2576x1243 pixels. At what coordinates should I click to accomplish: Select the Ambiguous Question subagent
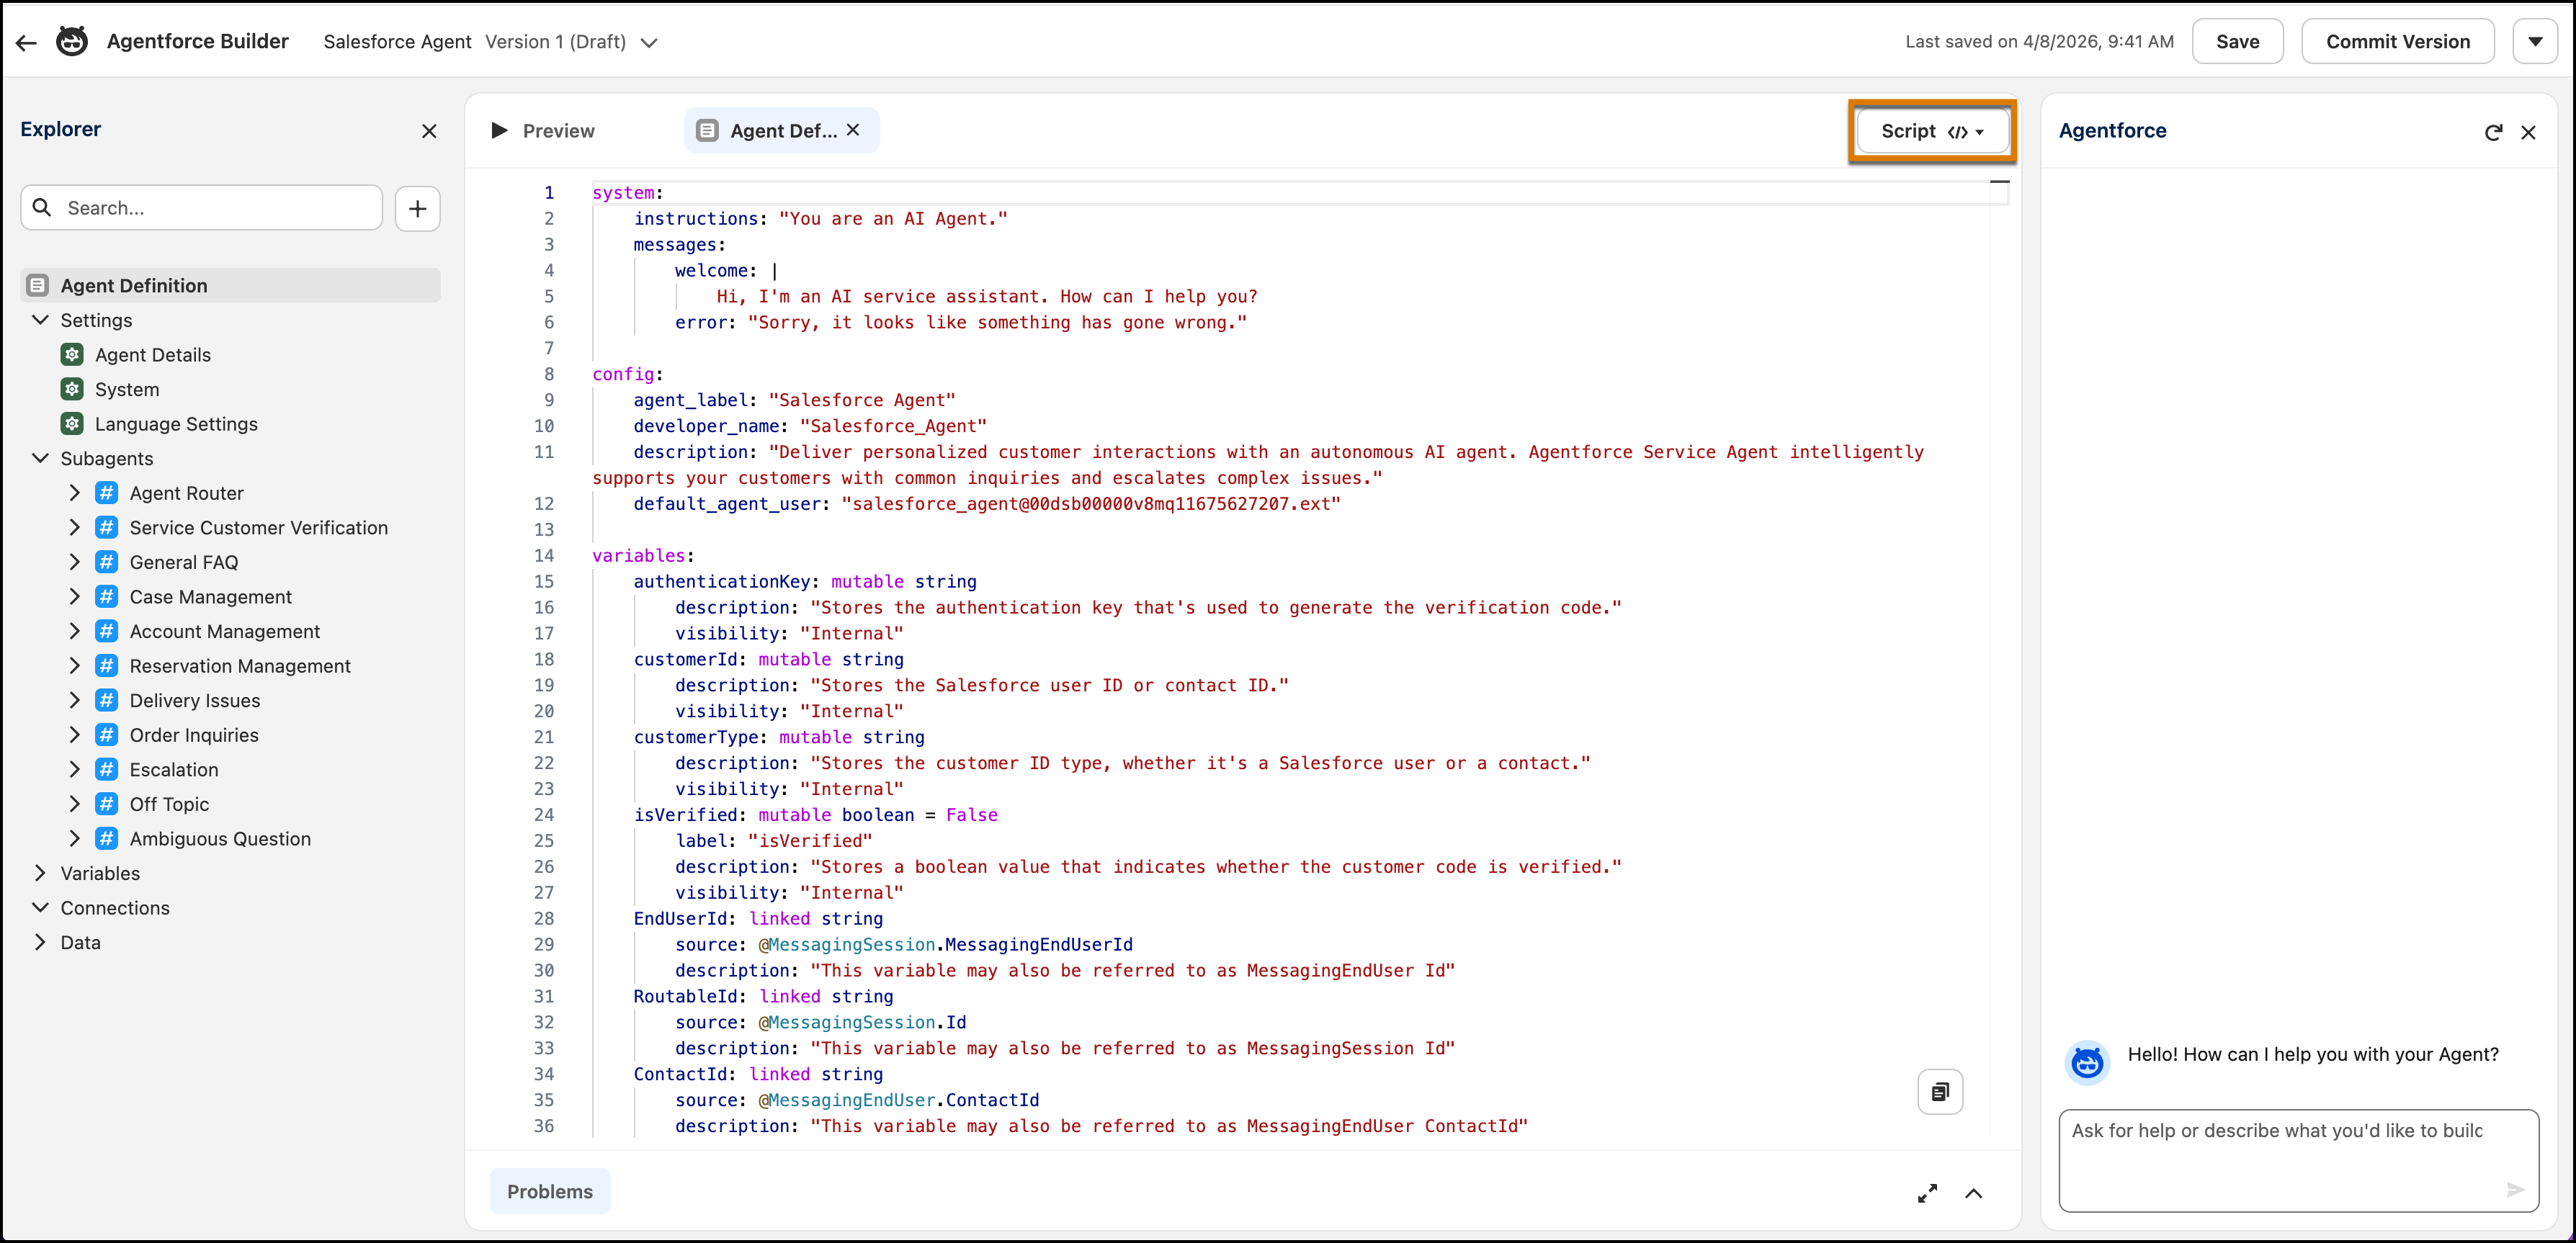click(x=220, y=838)
